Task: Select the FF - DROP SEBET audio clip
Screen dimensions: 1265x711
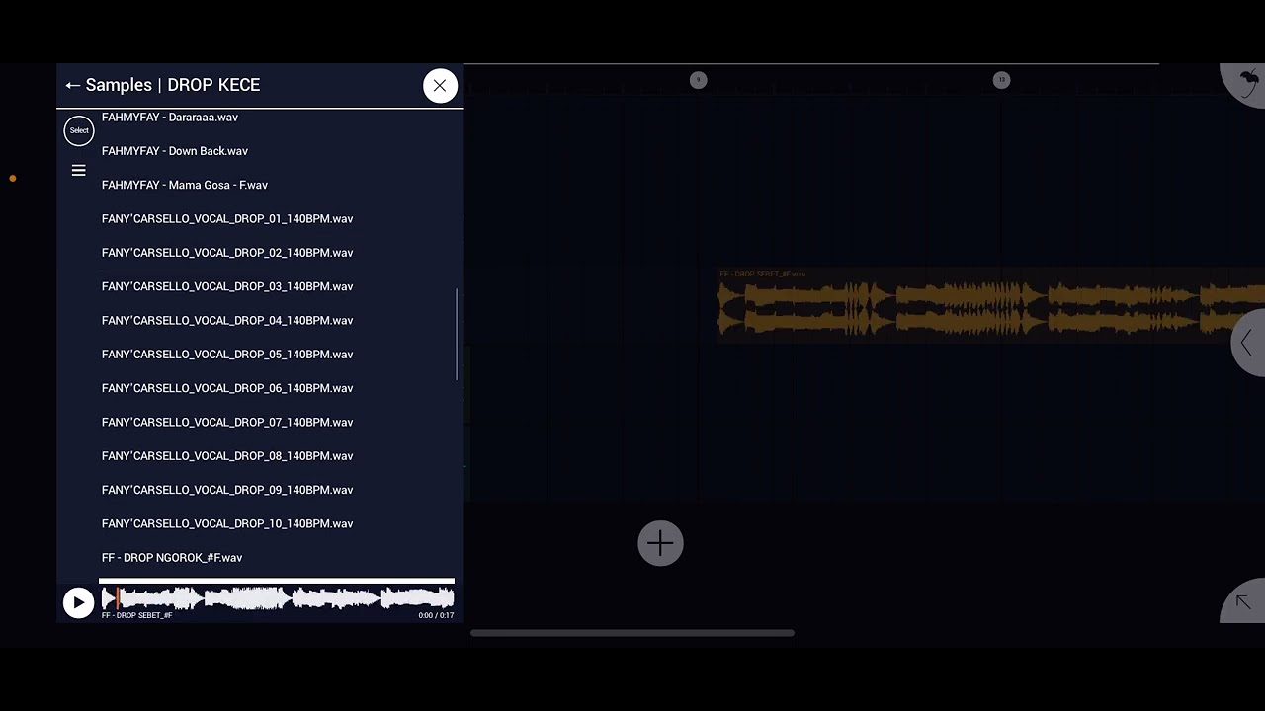Action: click(x=991, y=305)
